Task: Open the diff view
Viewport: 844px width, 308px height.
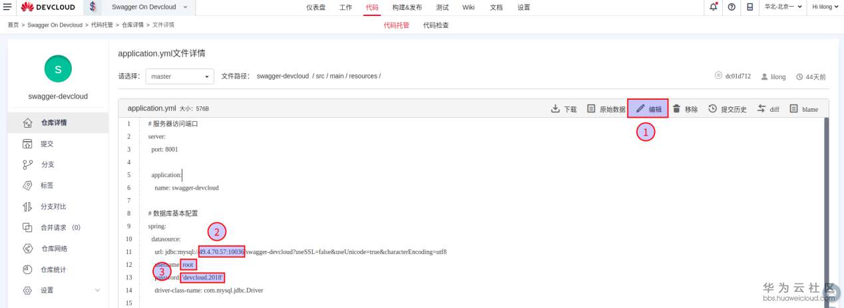Action: (769, 109)
